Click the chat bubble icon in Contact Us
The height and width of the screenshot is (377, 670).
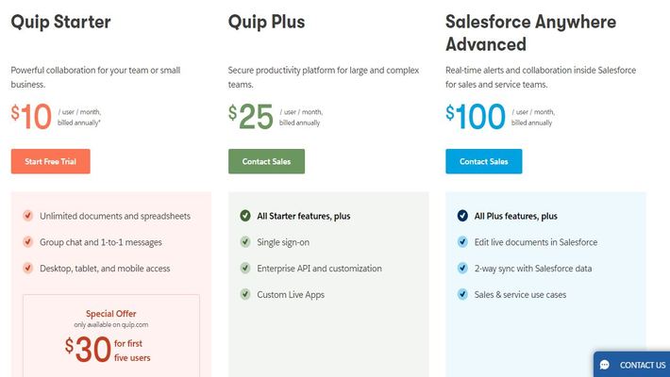605,365
